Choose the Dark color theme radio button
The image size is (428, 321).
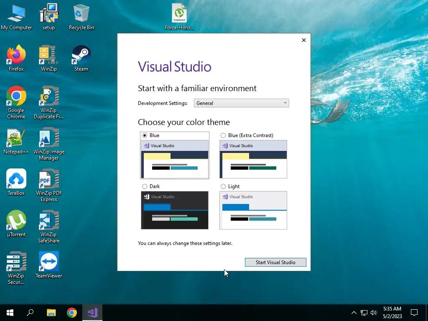coord(145,186)
